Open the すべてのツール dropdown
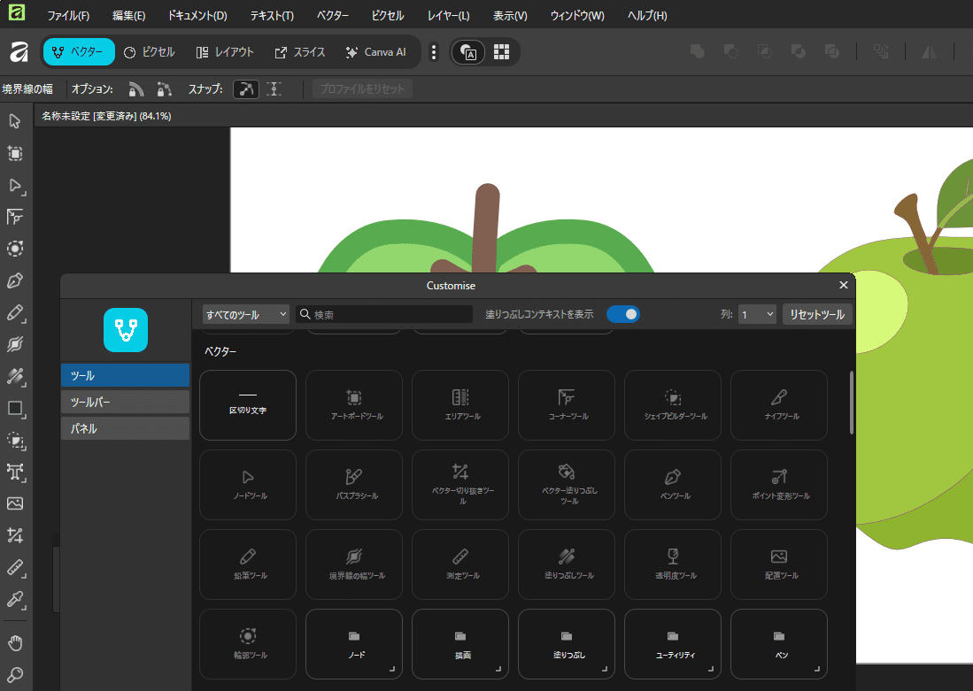 click(246, 314)
